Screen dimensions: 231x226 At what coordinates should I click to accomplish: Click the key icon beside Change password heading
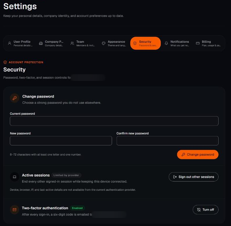coord(14,98)
